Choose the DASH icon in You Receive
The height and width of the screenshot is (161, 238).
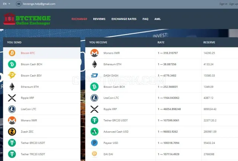click(94, 75)
